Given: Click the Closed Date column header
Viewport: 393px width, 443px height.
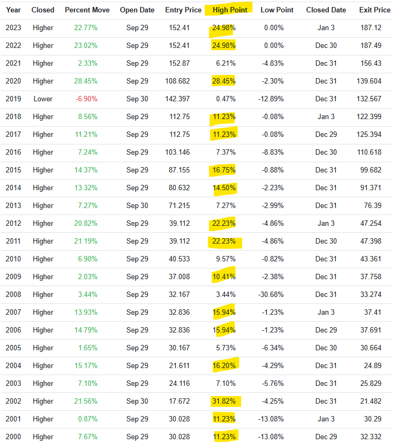Looking at the screenshot, I should (x=326, y=10).
